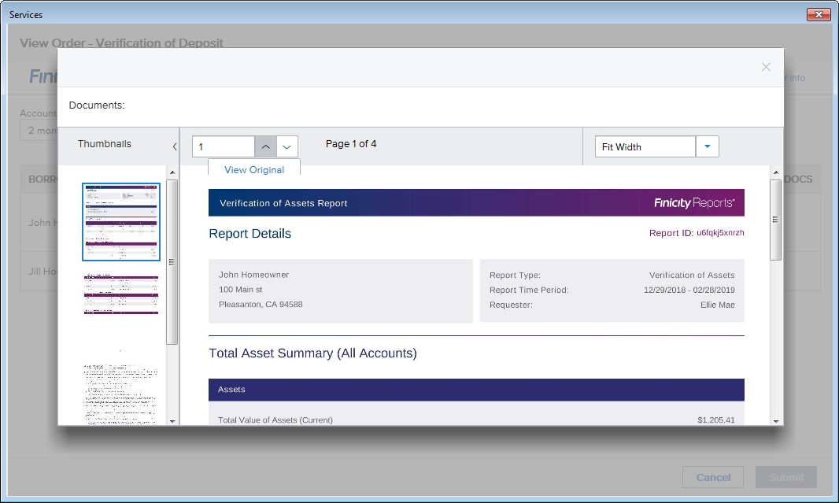Select the second page thumbnail

pos(121,294)
